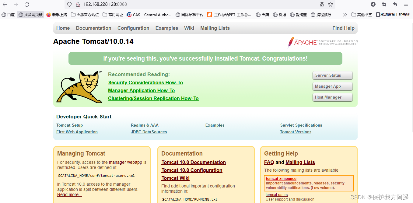This screenshot has width=413, height=203.
Task: Open the 天猫 bookmark
Action: click(x=262, y=15)
